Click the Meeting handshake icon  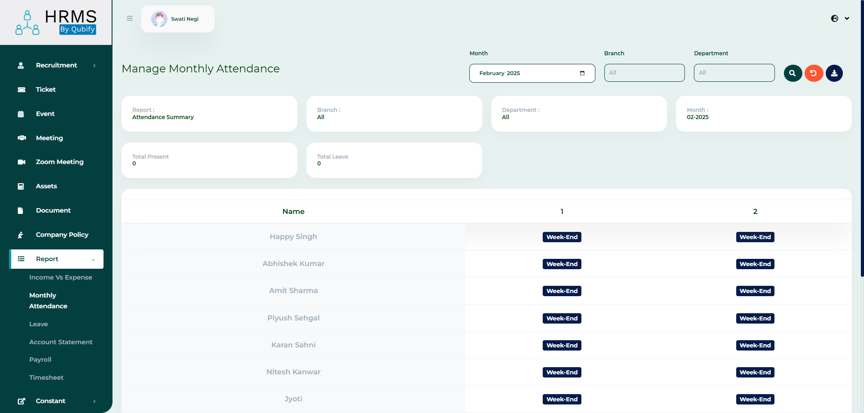tap(22, 138)
